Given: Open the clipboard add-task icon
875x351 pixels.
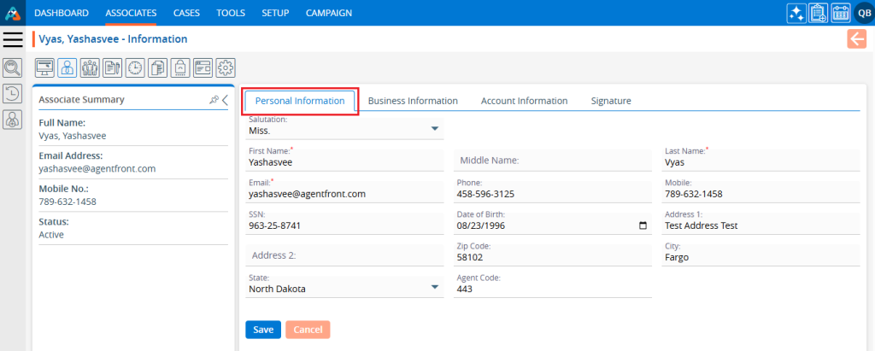Looking at the screenshot, I should click(x=818, y=13).
